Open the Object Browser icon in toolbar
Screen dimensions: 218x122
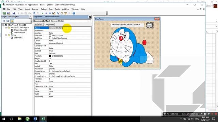[65, 13]
